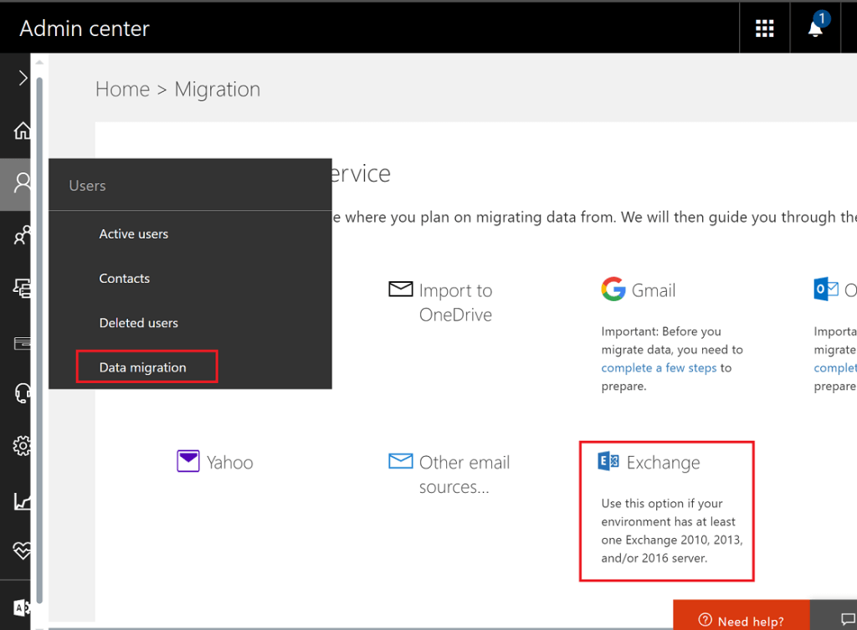
Task: Open Gmail 'complete a few steps' link
Action: [659, 368]
